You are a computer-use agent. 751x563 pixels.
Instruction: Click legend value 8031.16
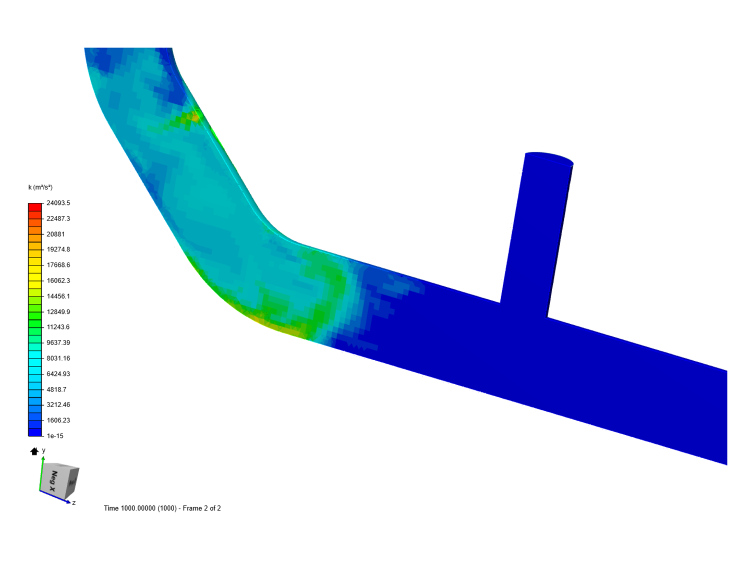pos(58,358)
